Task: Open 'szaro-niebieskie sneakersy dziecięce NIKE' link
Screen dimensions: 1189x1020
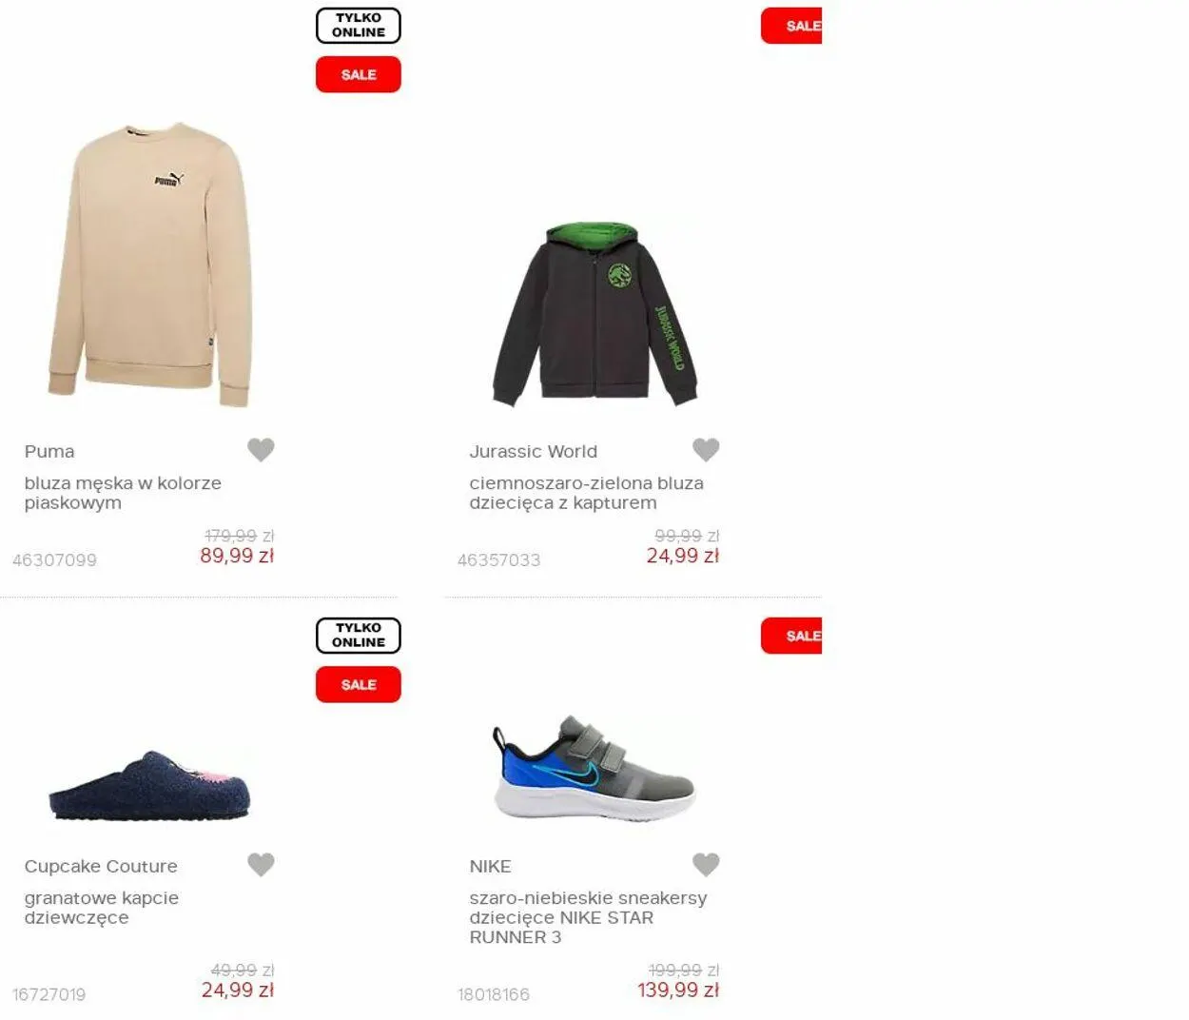Action: click(588, 917)
